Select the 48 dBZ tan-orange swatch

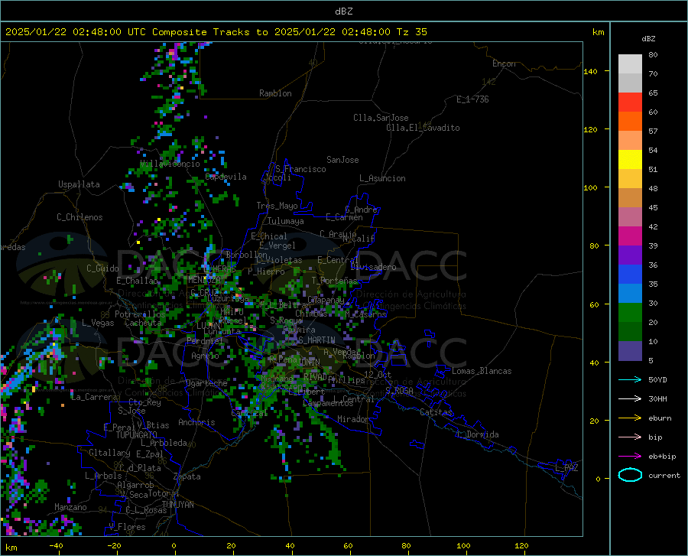630,197
